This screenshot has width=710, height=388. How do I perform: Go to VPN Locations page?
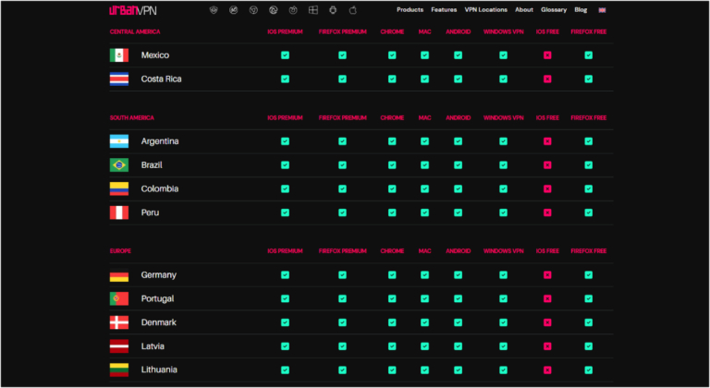(486, 10)
